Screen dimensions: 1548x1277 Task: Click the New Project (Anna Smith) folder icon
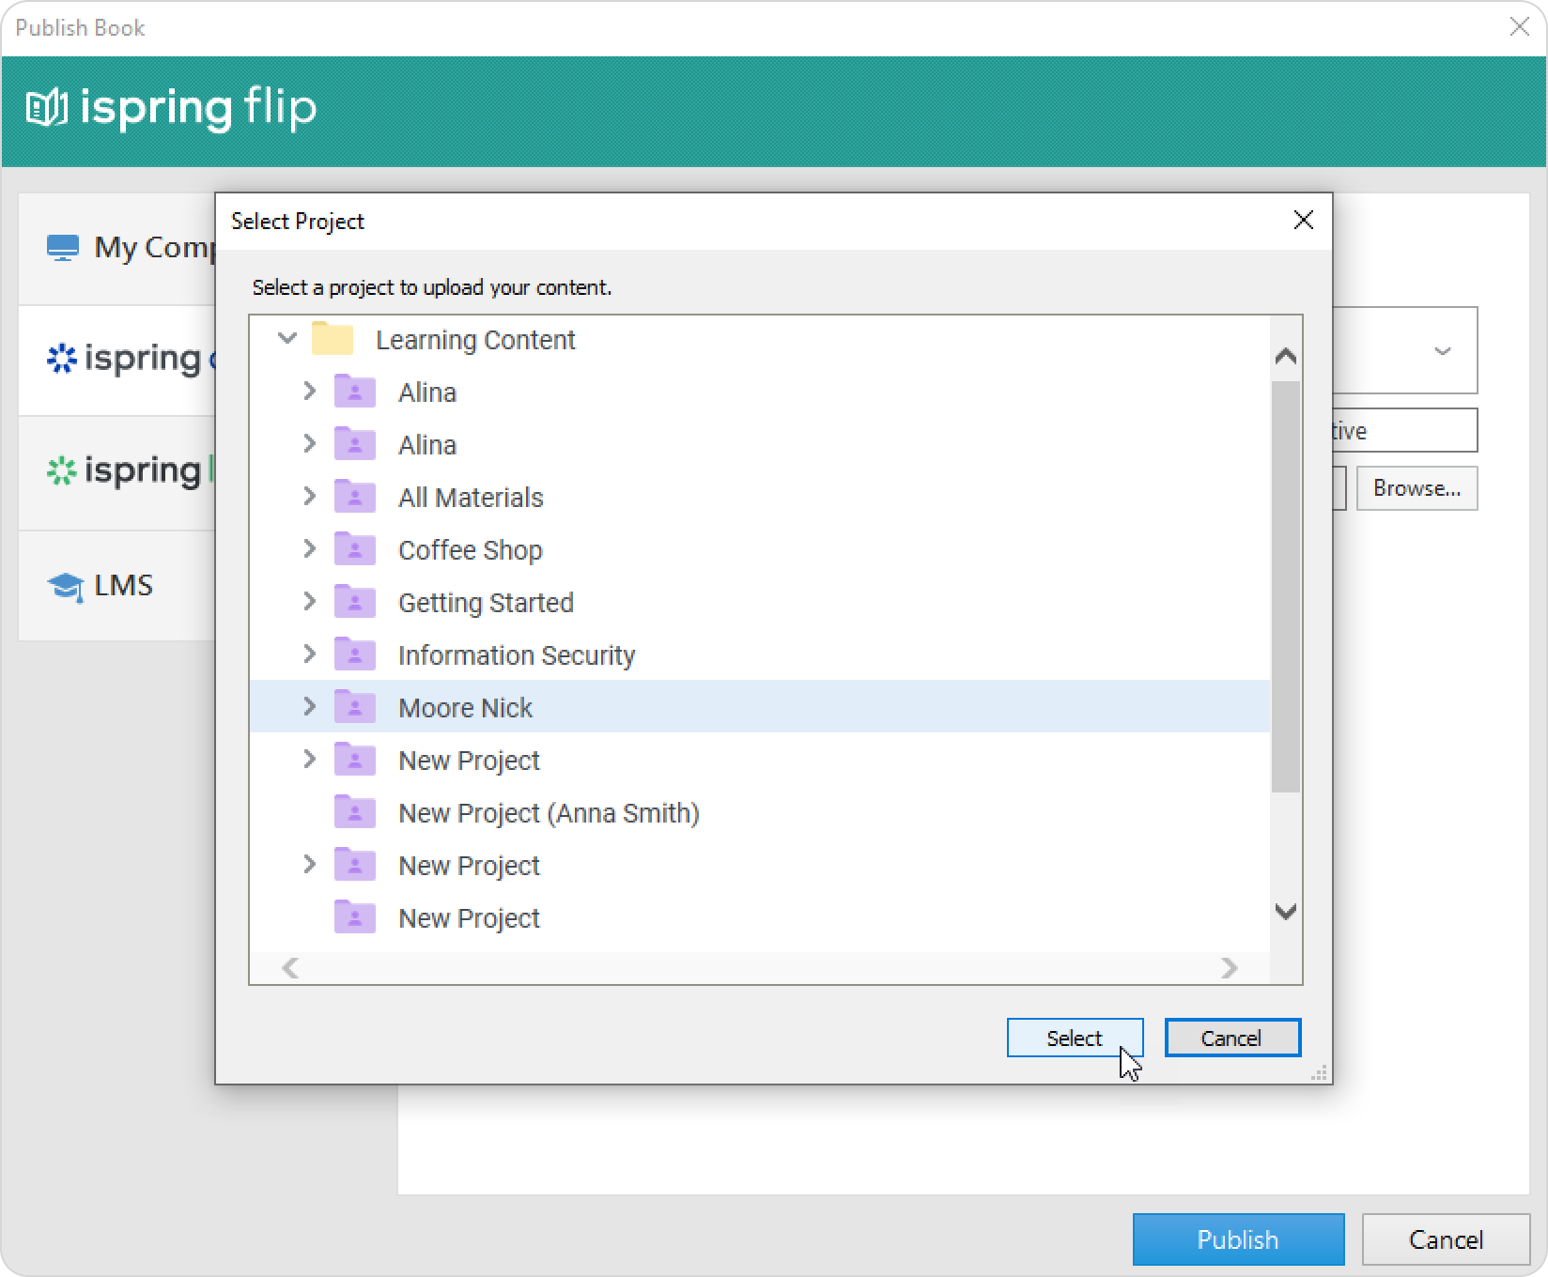pyautogui.click(x=355, y=812)
